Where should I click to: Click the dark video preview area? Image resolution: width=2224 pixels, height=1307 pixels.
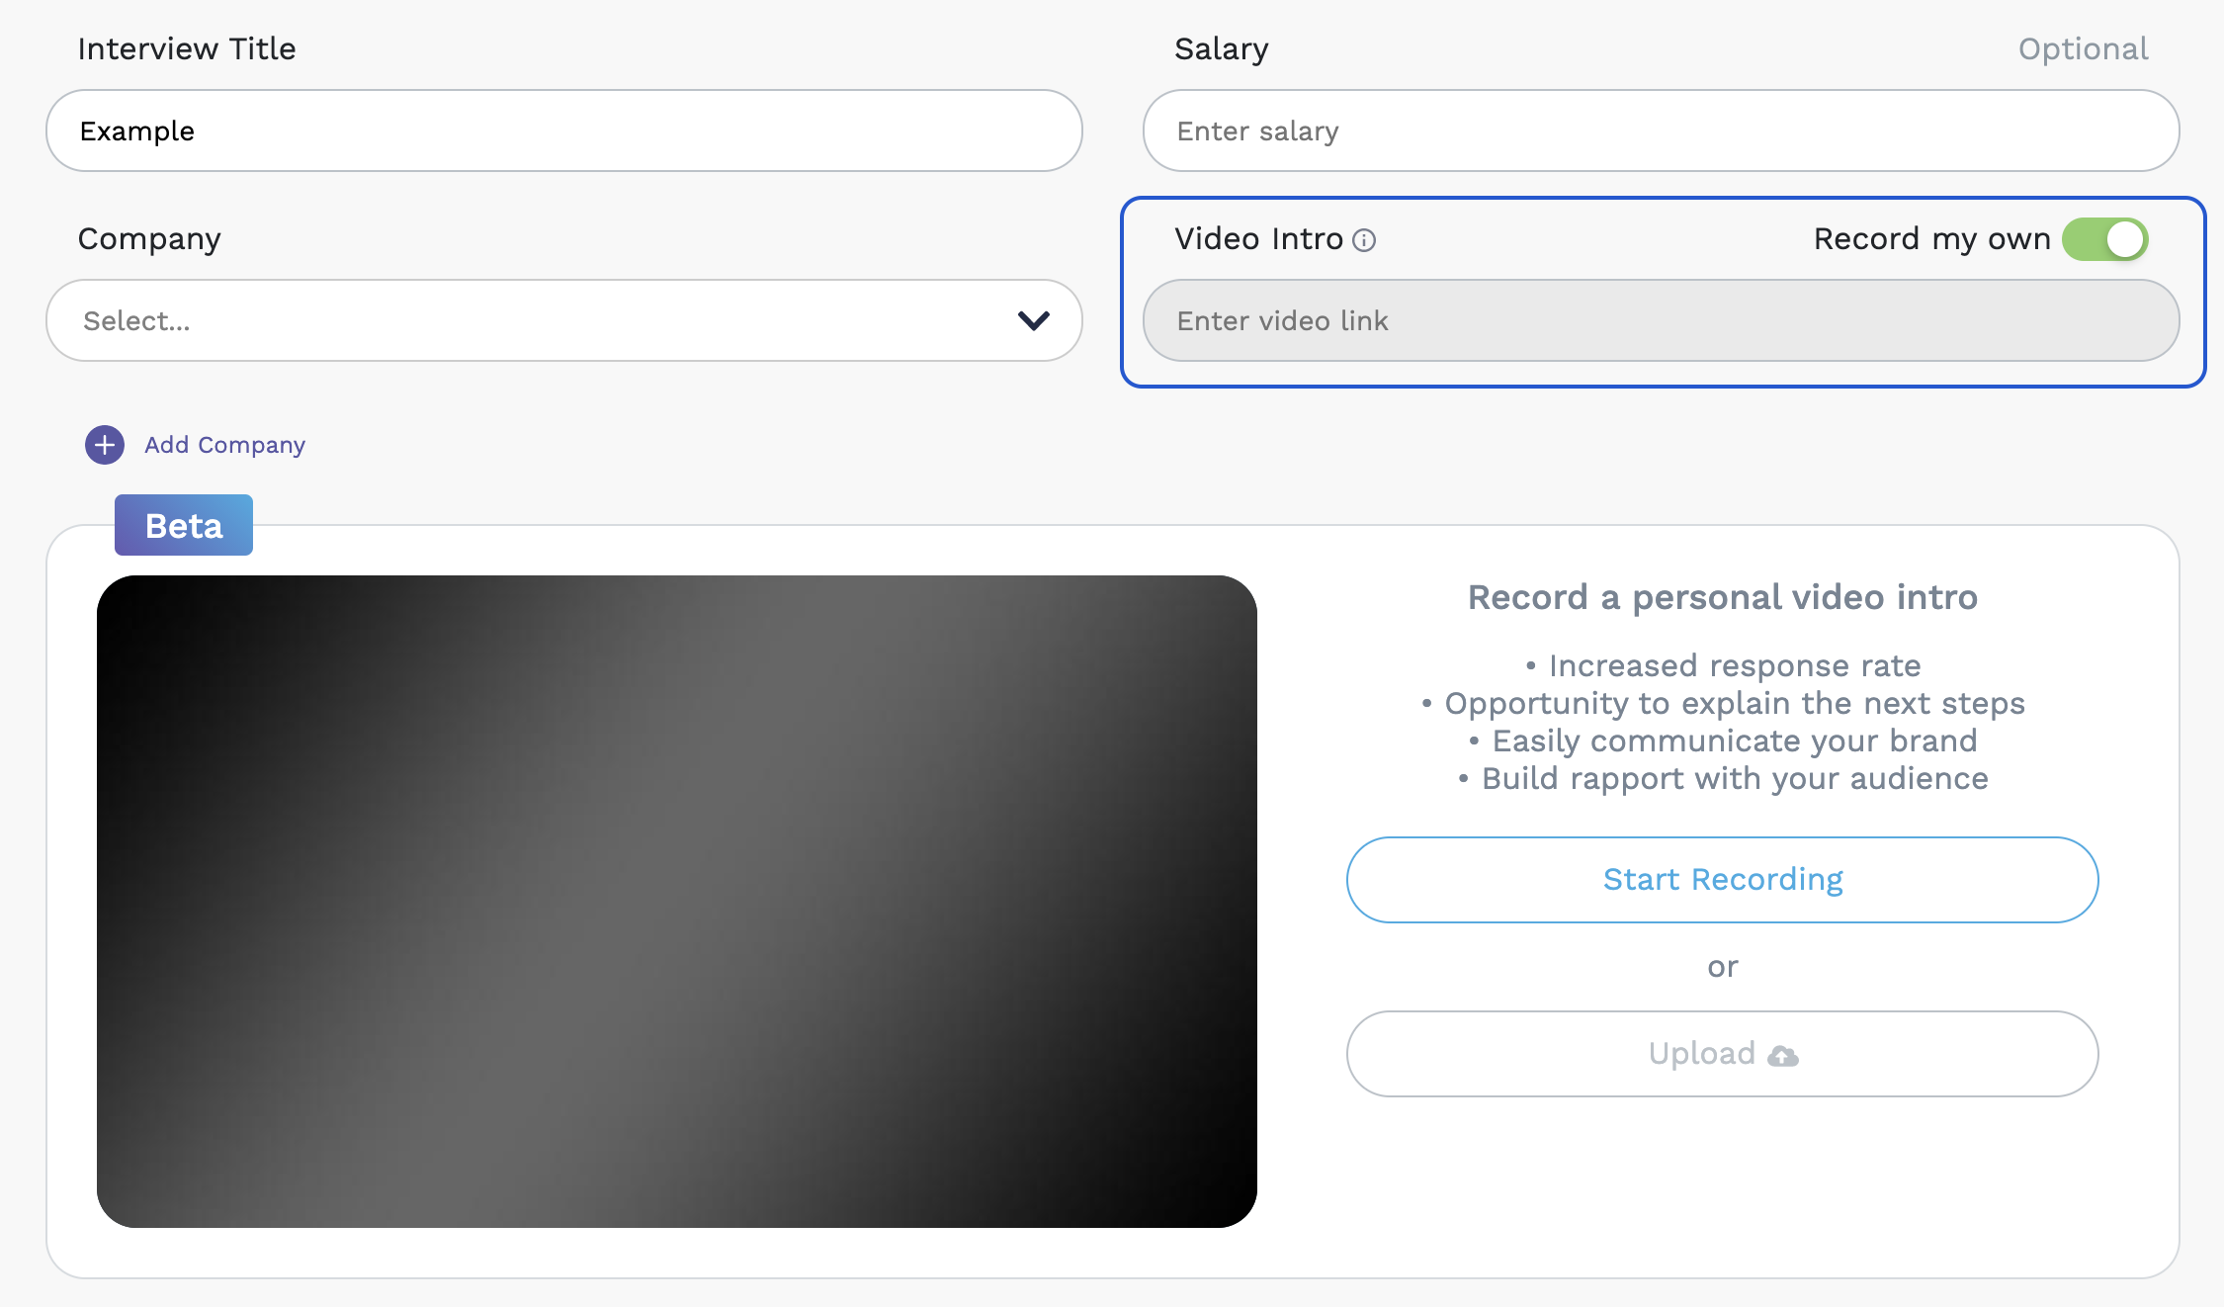tap(678, 902)
